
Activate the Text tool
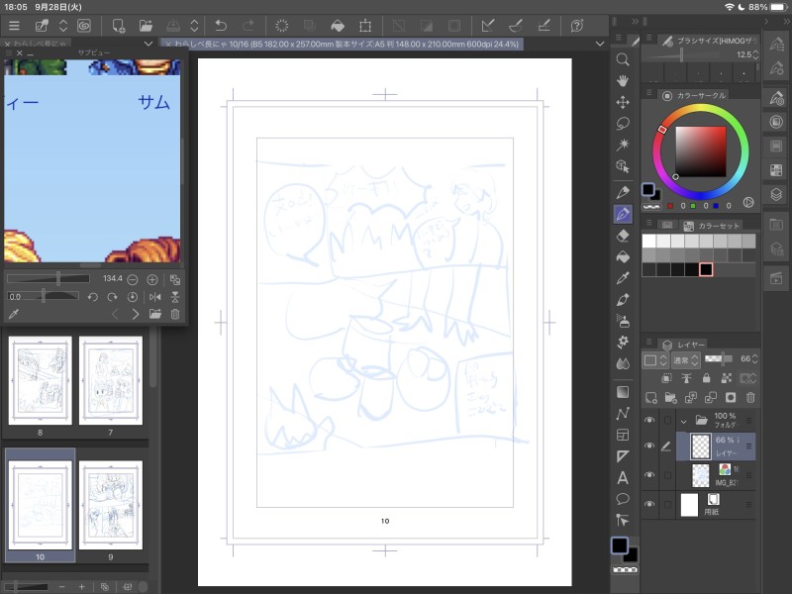623,477
